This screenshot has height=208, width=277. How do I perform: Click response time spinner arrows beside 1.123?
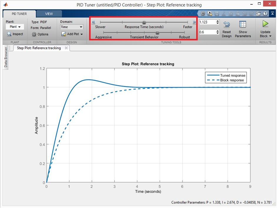tap(218, 22)
